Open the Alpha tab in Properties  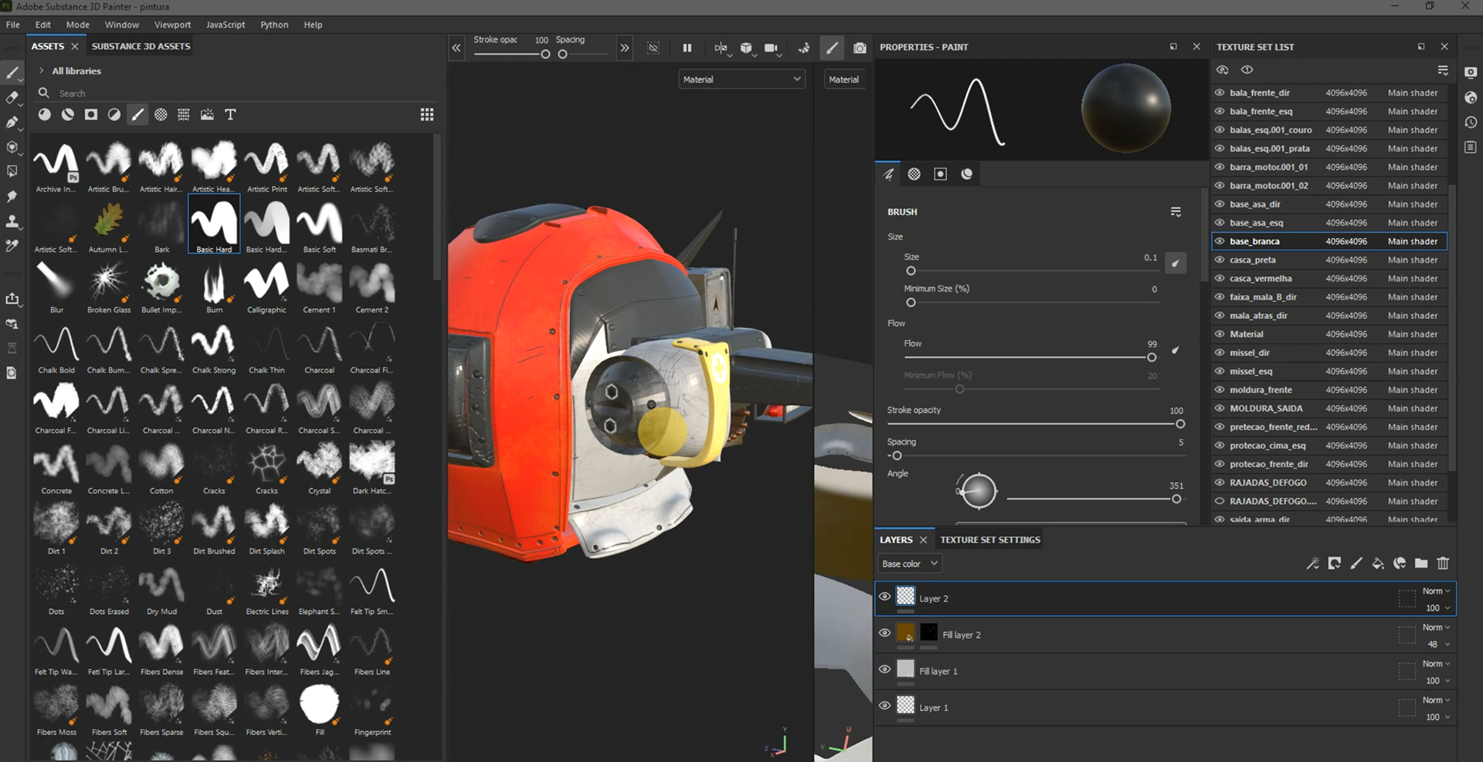click(x=915, y=174)
